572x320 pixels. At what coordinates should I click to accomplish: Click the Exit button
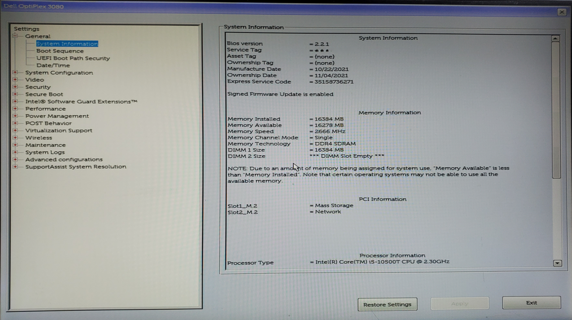click(531, 303)
